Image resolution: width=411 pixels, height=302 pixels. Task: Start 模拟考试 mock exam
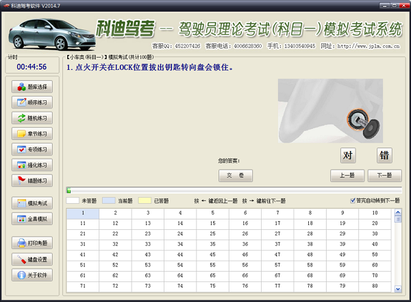[32, 203]
